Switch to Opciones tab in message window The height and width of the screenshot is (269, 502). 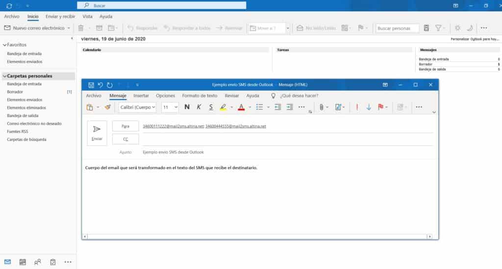[x=165, y=96]
